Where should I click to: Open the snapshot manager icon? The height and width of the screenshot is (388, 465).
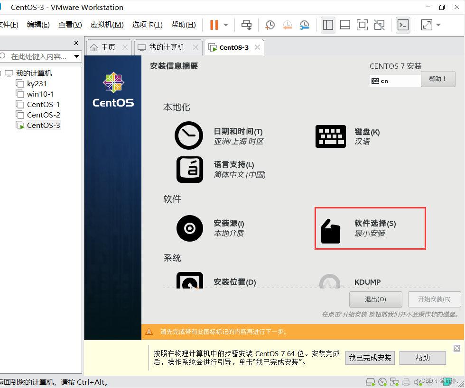coord(304,25)
